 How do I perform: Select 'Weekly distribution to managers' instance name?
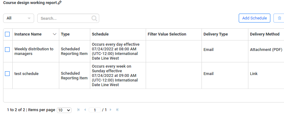point(34,51)
